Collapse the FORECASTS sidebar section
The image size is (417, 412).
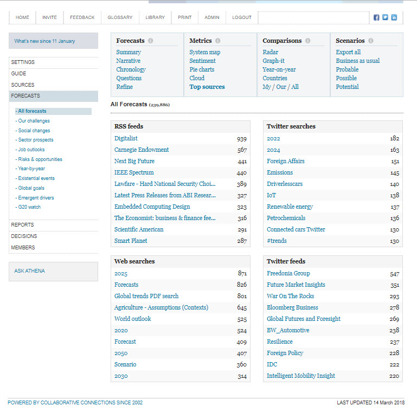(53, 96)
